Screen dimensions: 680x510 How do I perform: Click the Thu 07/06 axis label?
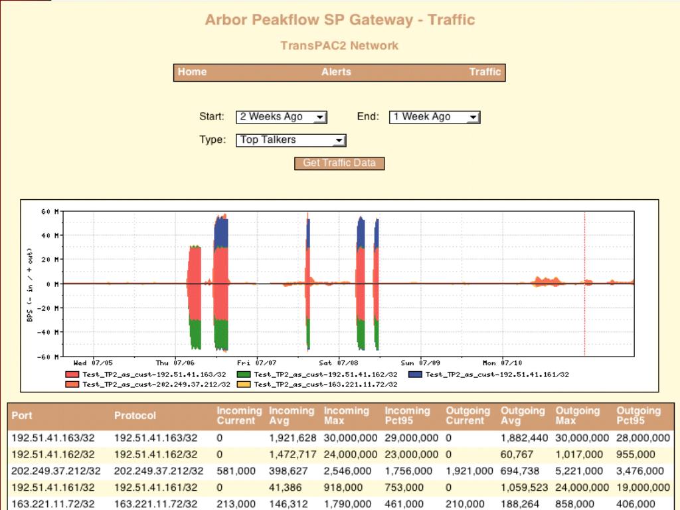(175, 363)
